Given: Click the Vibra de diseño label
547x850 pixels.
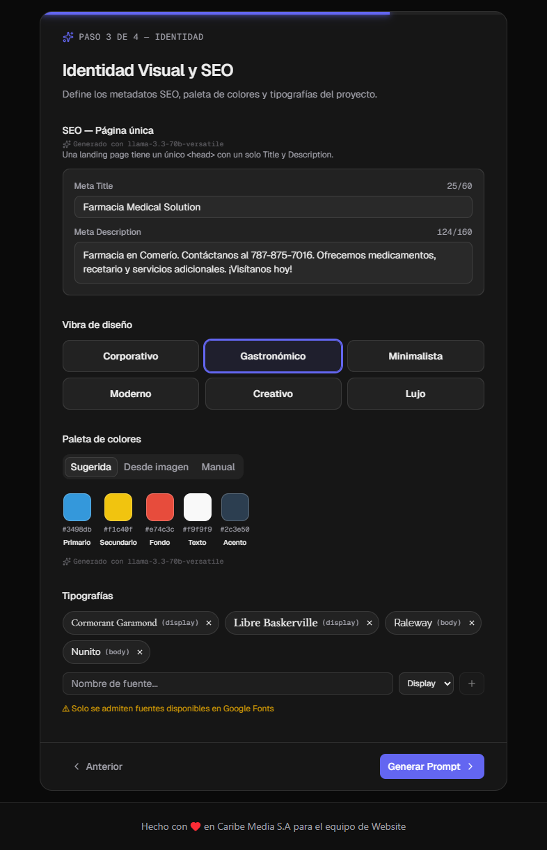Looking at the screenshot, I should (97, 325).
